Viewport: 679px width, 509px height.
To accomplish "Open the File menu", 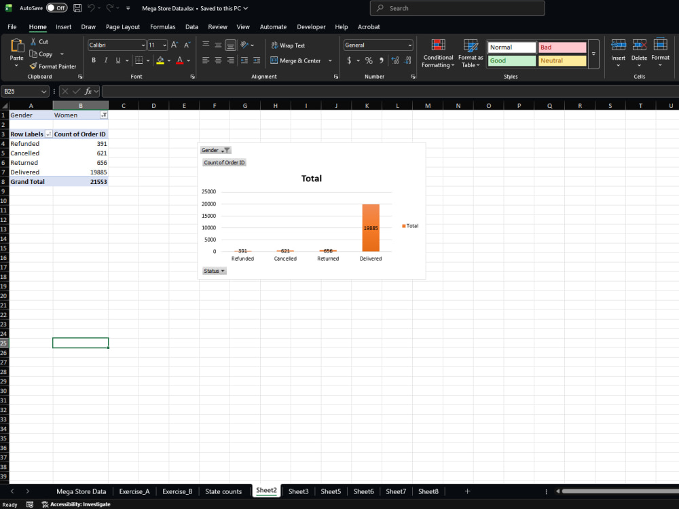I will click(x=12, y=27).
